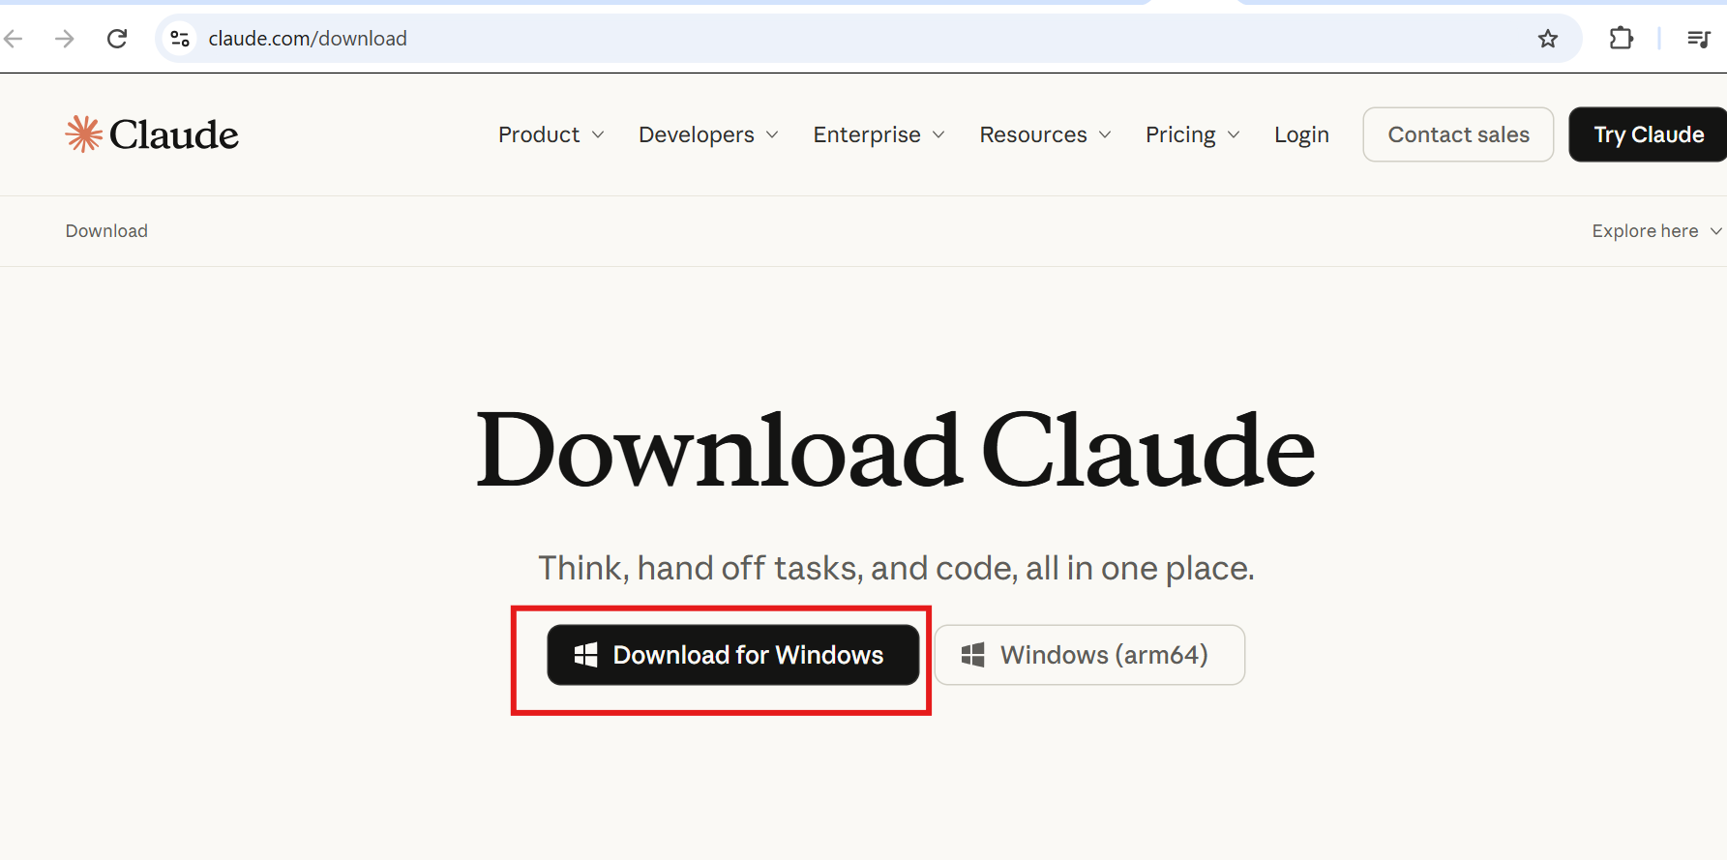The width and height of the screenshot is (1727, 860).
Task: Expand the Resources menu
Action: pos(1045,134)
